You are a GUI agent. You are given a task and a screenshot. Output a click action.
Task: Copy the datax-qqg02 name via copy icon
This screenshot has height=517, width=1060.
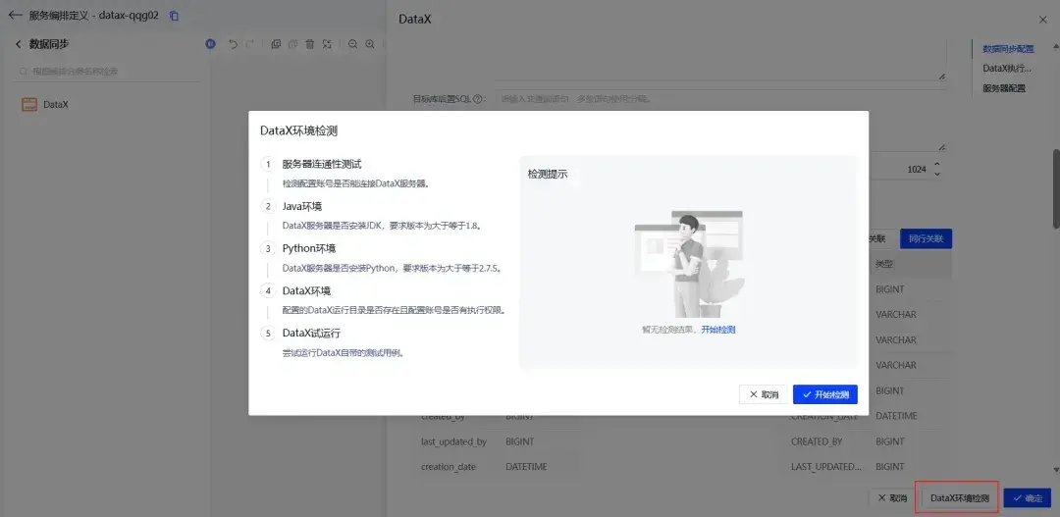click(x=174, y=16)
